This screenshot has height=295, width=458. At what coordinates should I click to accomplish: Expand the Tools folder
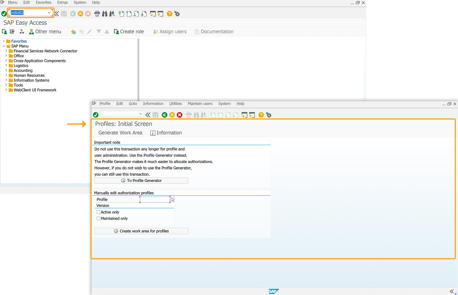(x=6, y=85)
